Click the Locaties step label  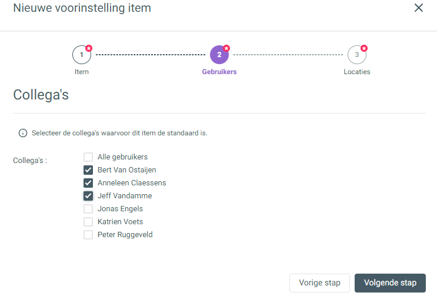pyautogui.click(x=357, y=72)
